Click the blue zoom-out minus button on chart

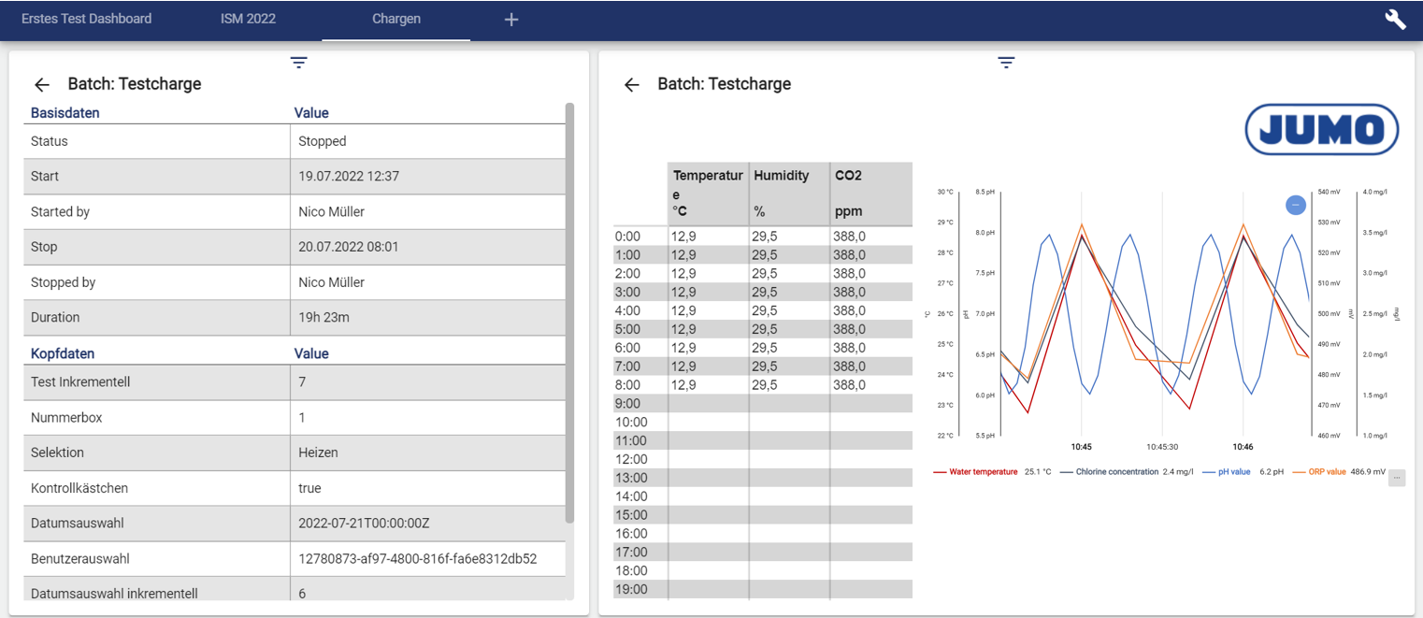pos(1295,205)
